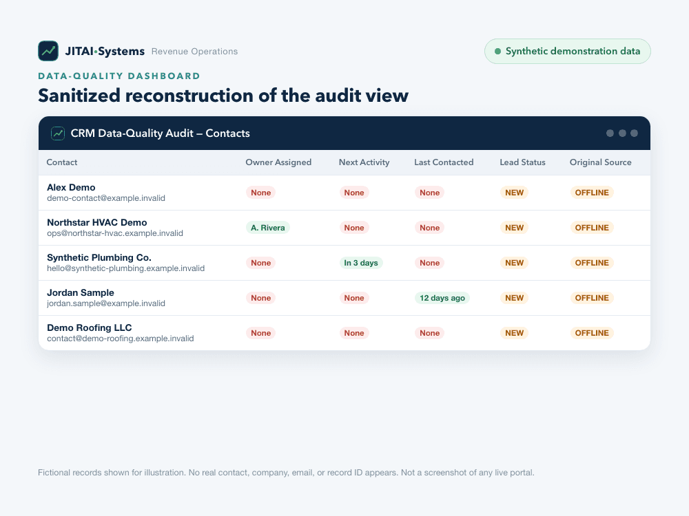Screen dimensions: 689x516
Task: Click the green dot in the demonstration badge
Action: point(498,52)
